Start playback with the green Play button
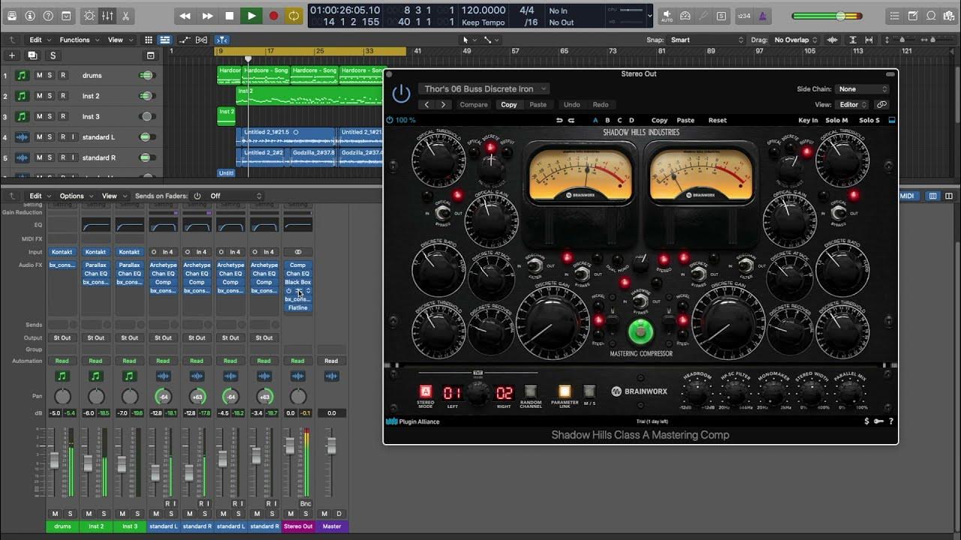Screen dimensions: 961x540 (x=252, y=16)
